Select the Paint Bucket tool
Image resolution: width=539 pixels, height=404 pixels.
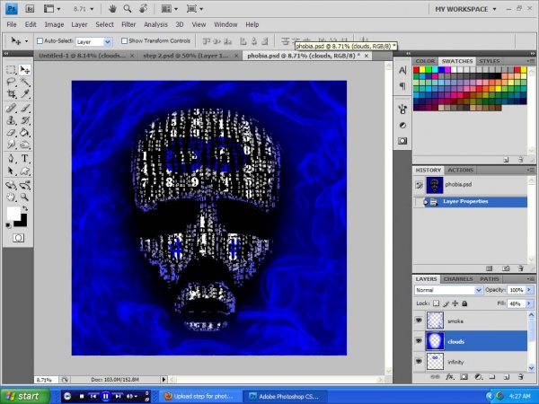24,132
